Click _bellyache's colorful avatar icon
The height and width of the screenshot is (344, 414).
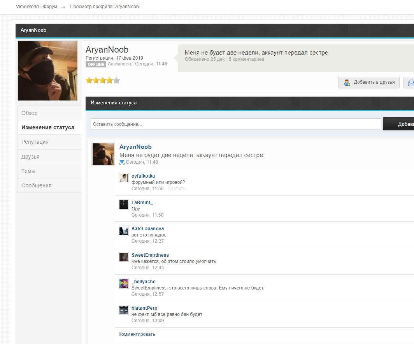pos(123,284)
